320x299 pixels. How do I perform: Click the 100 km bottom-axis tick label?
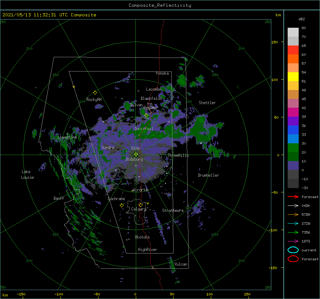(x=209, y=294)
